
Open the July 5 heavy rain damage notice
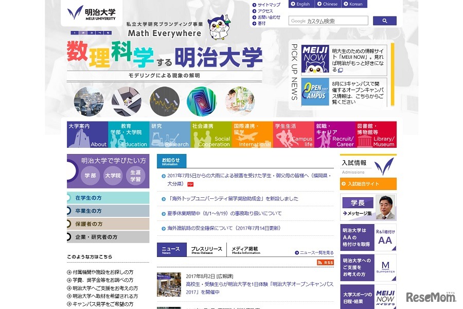coord(249,180)
